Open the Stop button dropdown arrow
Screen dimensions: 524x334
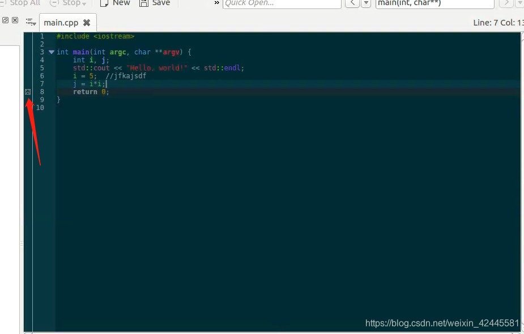84,3
